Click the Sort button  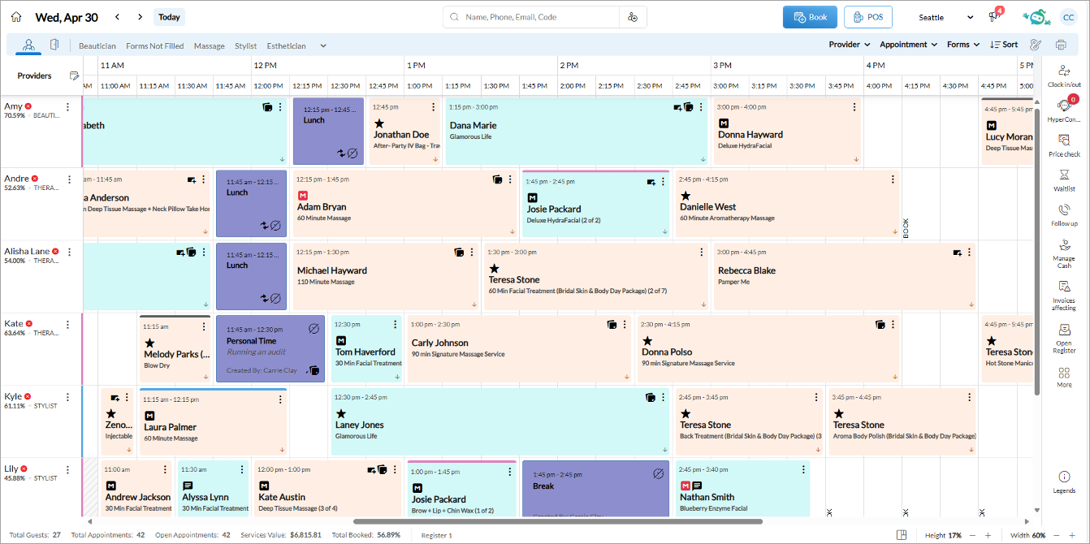click(1004, 45)
